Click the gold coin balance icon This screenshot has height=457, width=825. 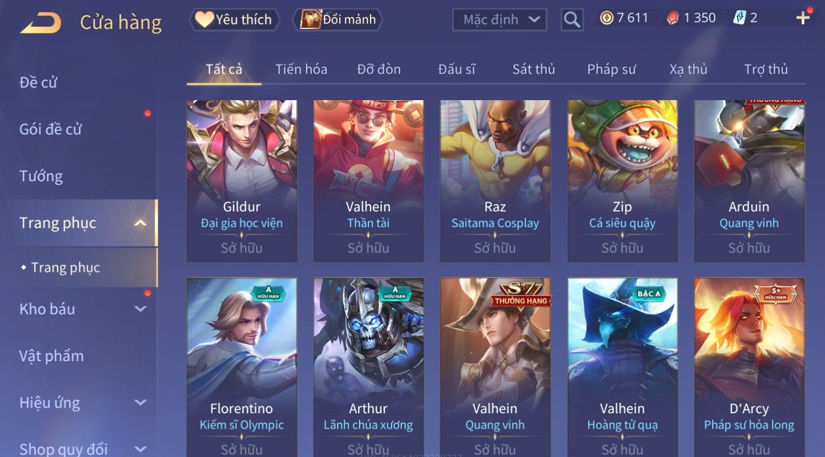[x=606, y=18]
